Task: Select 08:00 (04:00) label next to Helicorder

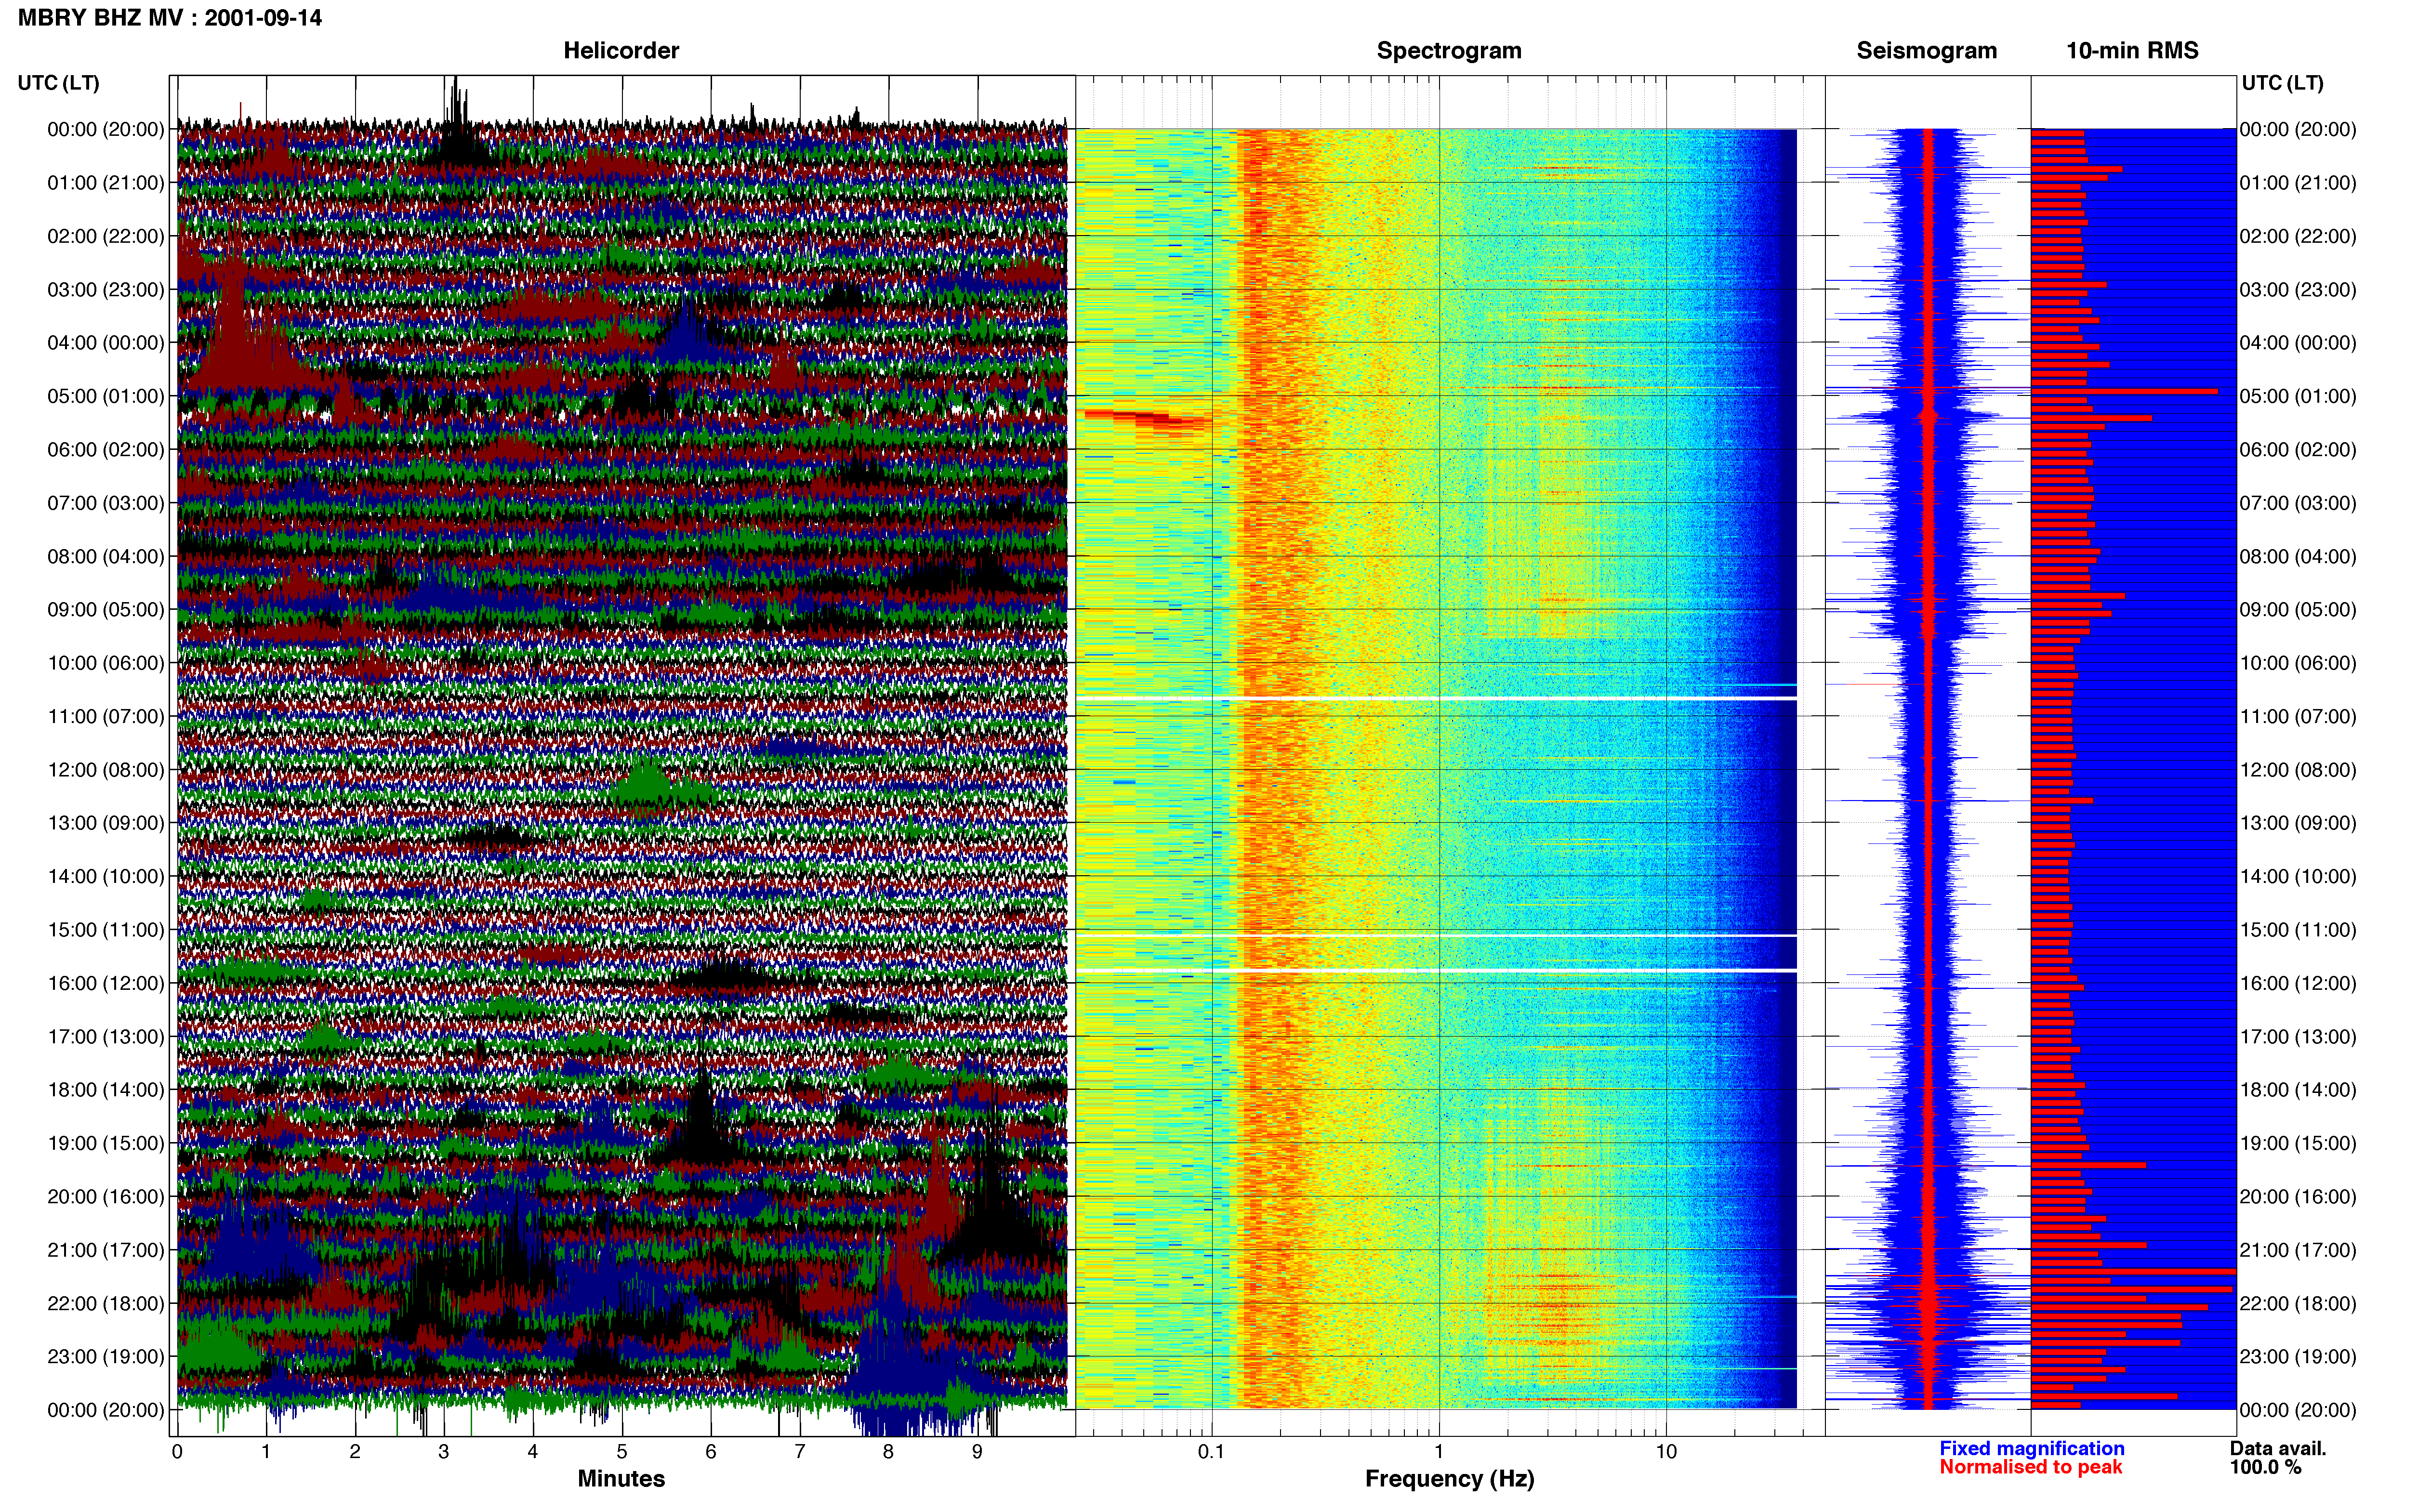Action: pos(106,556)
